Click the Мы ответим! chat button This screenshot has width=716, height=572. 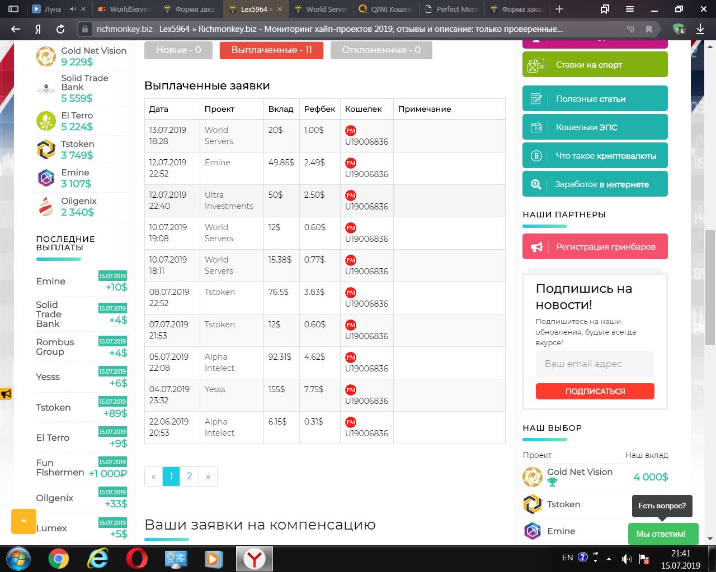tap(663, 533)
